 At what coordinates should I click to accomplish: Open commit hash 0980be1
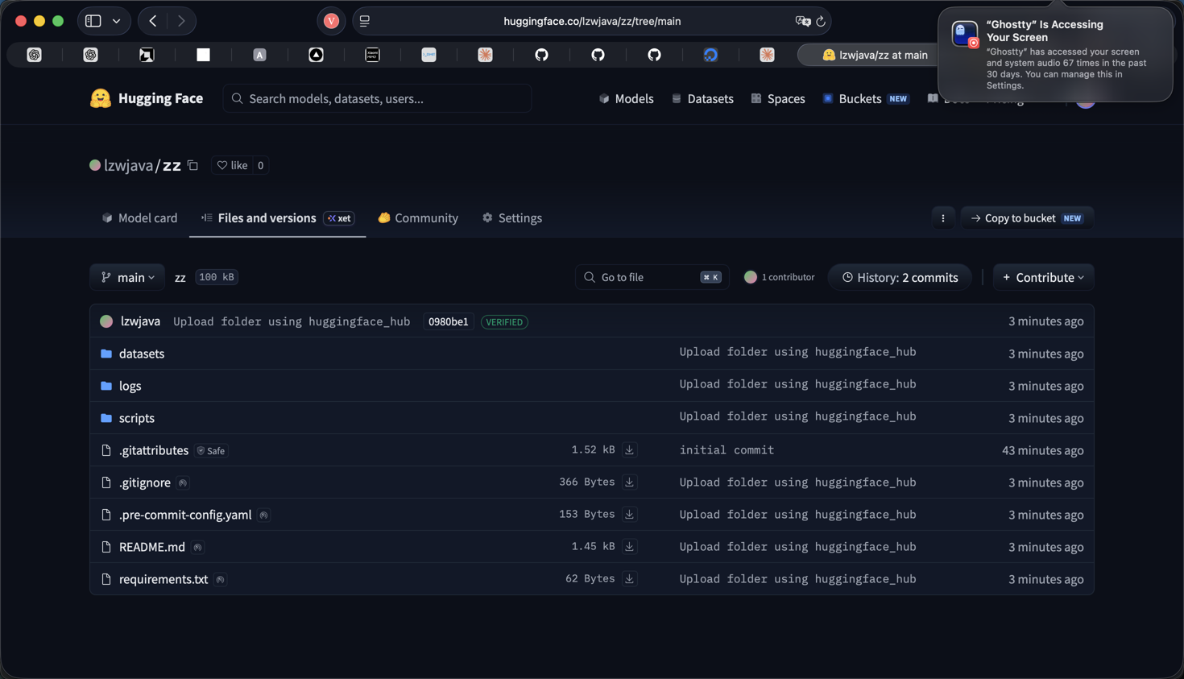coord(449,321)
